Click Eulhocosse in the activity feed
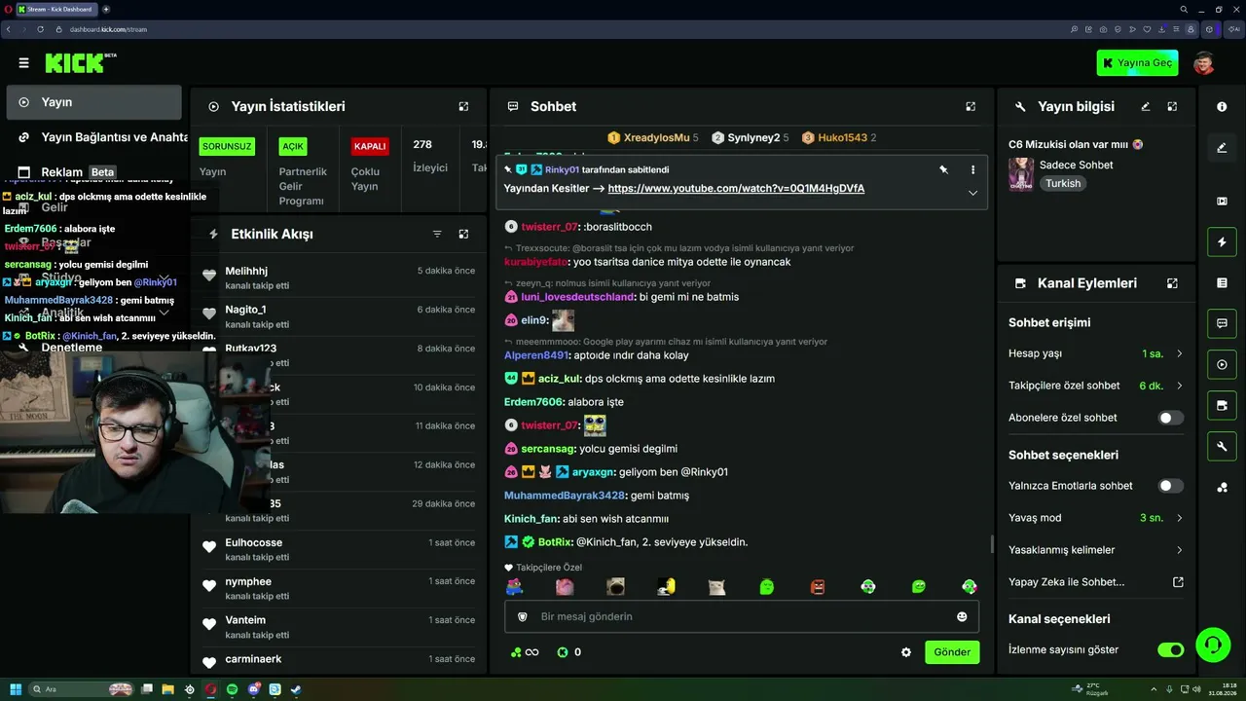Viewport: 1246px width, 701px height. (253, 542)
